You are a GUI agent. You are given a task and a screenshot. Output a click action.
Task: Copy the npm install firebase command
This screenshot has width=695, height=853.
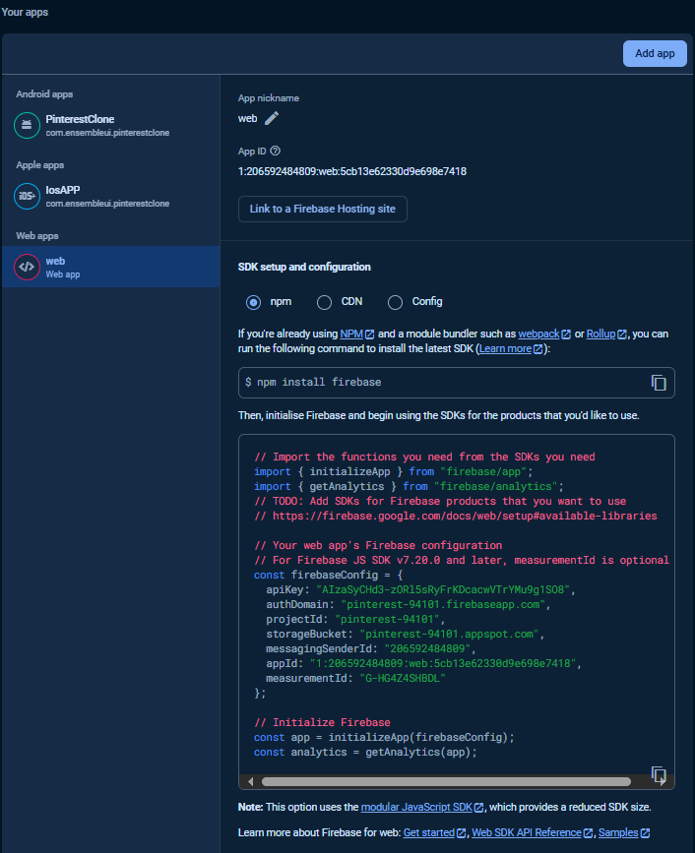[659, 383]
